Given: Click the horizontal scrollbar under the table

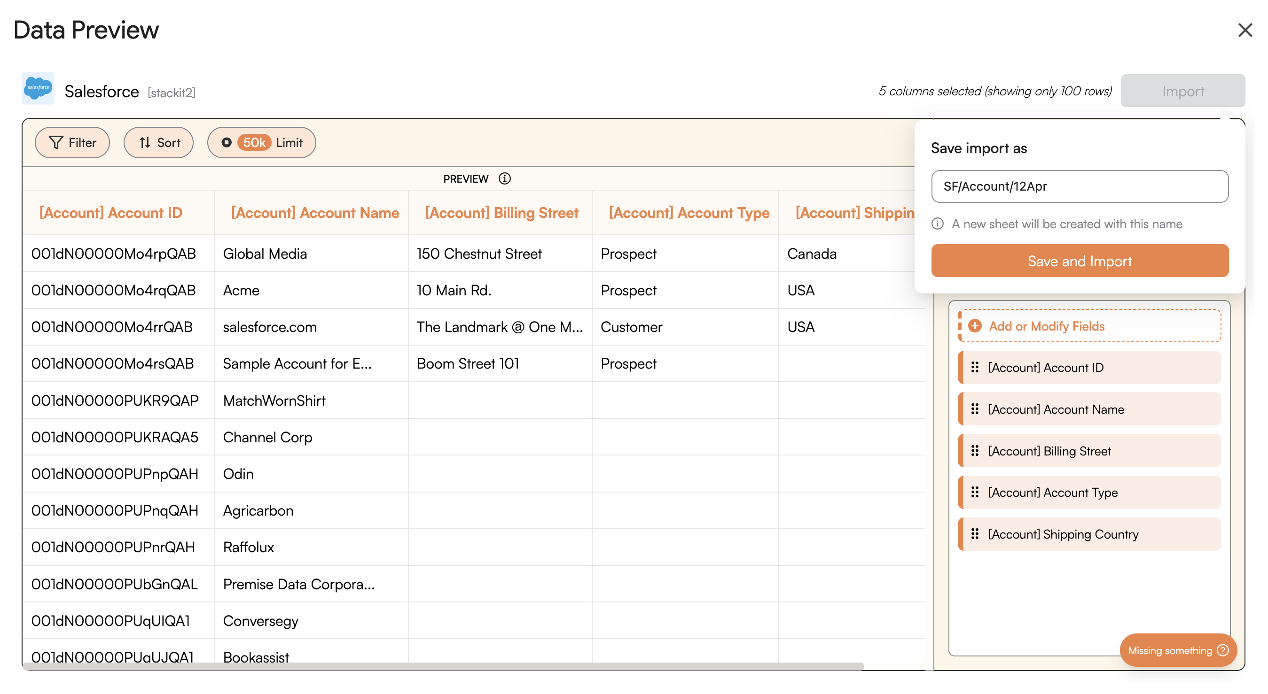Looking at the screenshot, I should click(443, 666).
